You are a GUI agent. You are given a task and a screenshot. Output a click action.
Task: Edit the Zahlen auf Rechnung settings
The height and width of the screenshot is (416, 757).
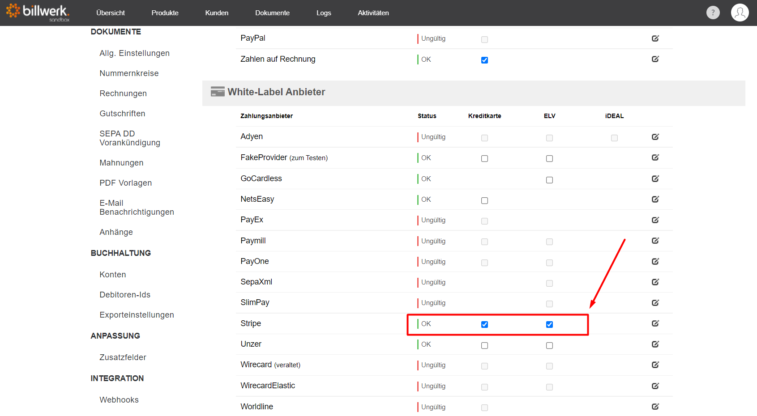[x=655, y=59]
